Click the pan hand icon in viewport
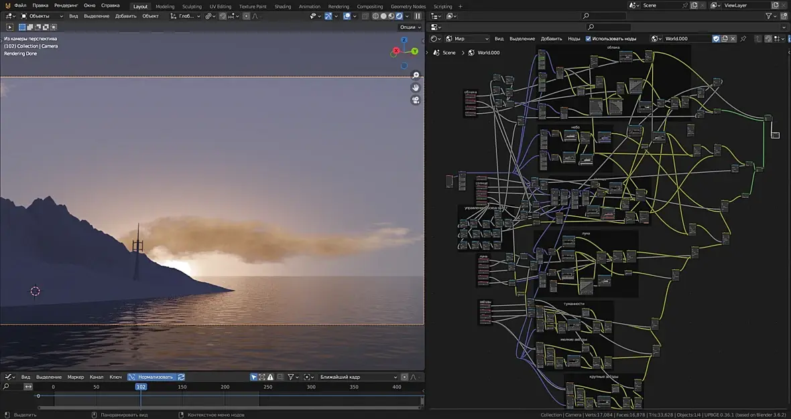Screen dimensions: 791x419 click(x=416, y=88)
